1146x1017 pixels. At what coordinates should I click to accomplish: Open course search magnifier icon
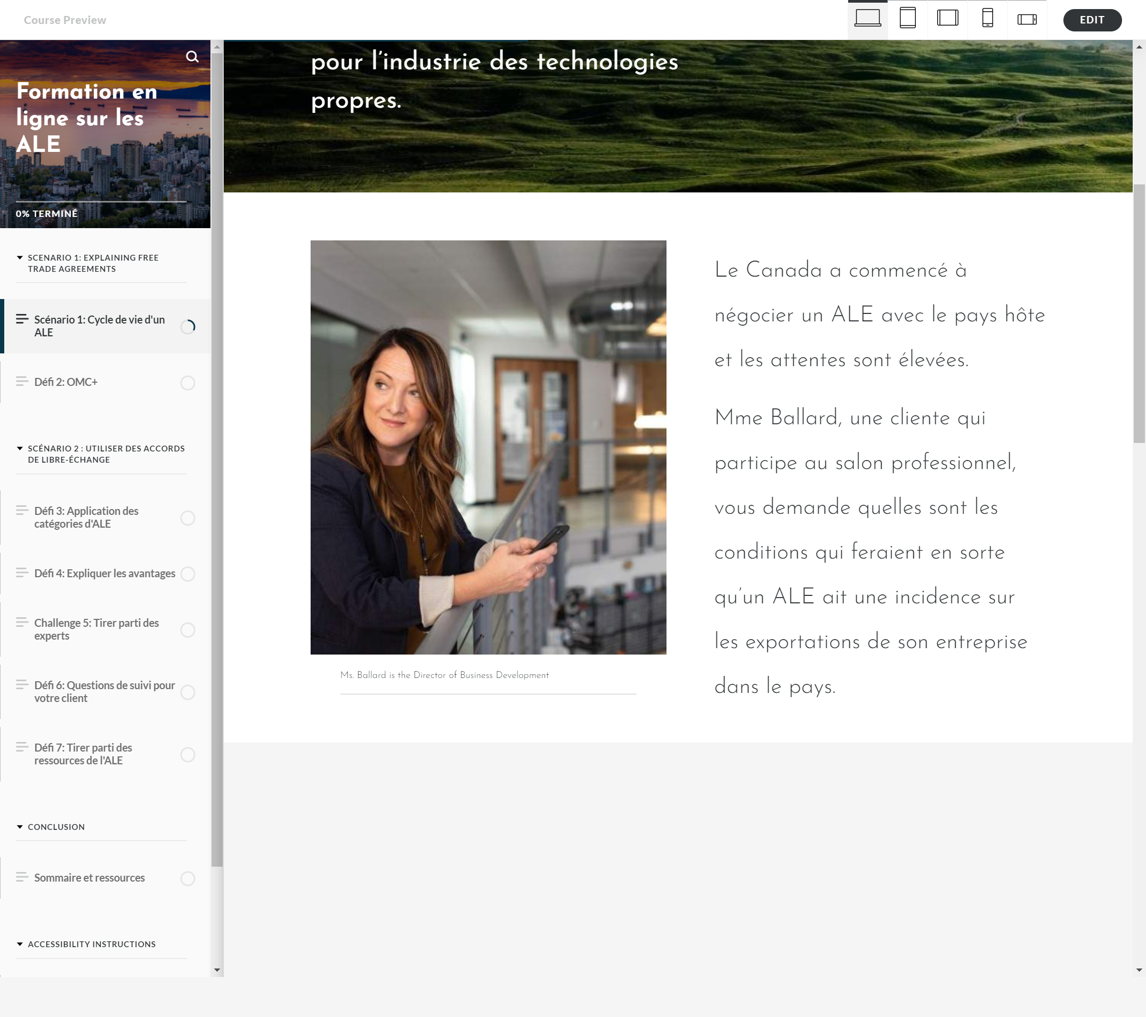pyautogui.click(x=192, y=57)
